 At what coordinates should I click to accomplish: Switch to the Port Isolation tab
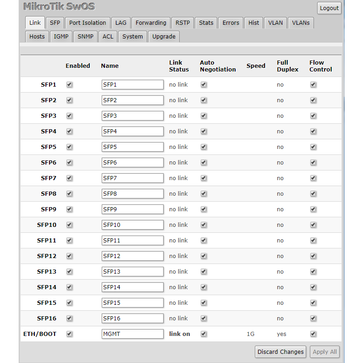[88, 22]
